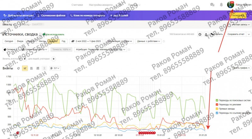Show еще 8 целей
Screen dimensions: 252x139
[x=119, y=15]
